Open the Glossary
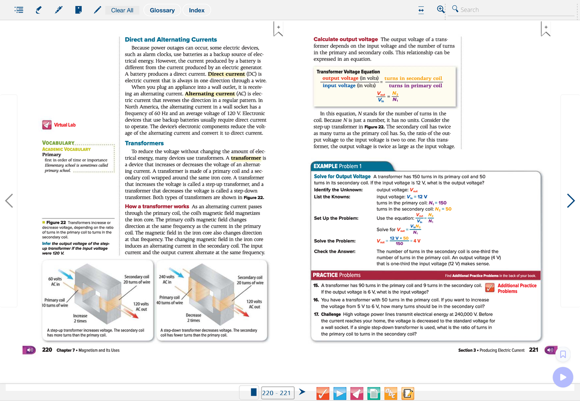580x401 pixels. coord(162,10)
